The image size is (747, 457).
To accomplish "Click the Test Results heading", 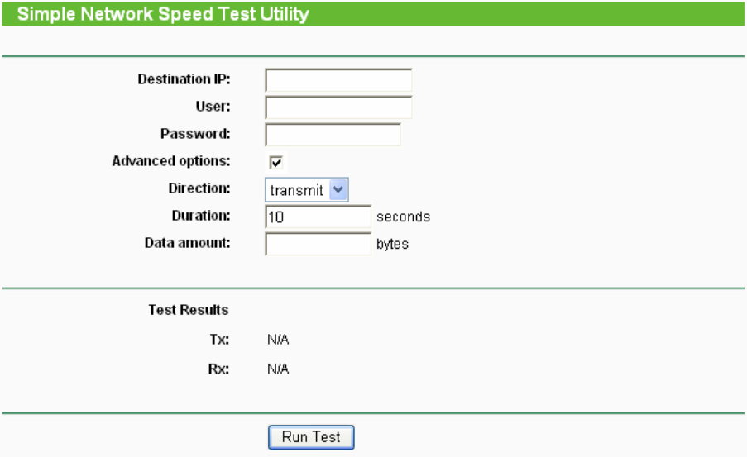I will tap(189, 310).
